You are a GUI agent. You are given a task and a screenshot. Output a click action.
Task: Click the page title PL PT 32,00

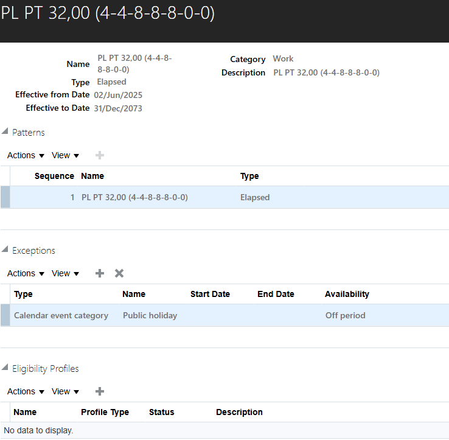pyautogui.click(x=108, y=13)
